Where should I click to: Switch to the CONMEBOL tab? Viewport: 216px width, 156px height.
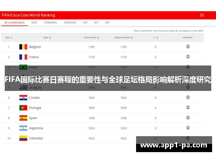click(x=51, y=22)
